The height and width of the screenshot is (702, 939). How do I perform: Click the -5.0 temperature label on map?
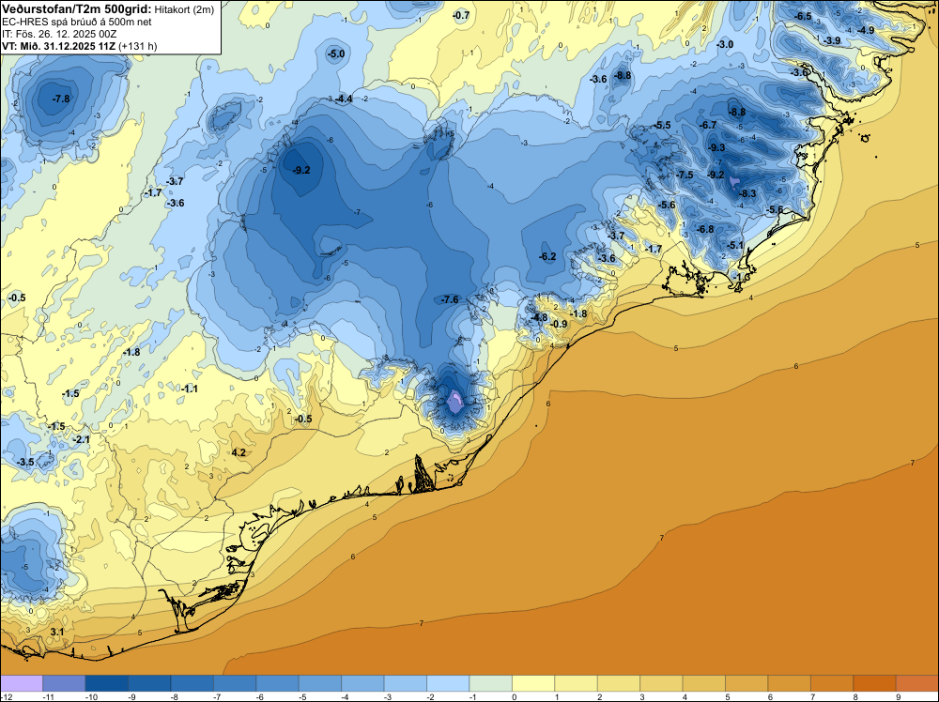335,53
